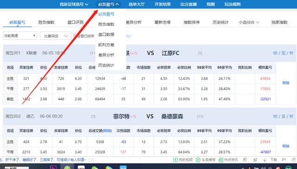Click 析 link for 菲尔特 vs 桑德豪森
This screenshot has height=169, width=297.
(x=291, y=117)
